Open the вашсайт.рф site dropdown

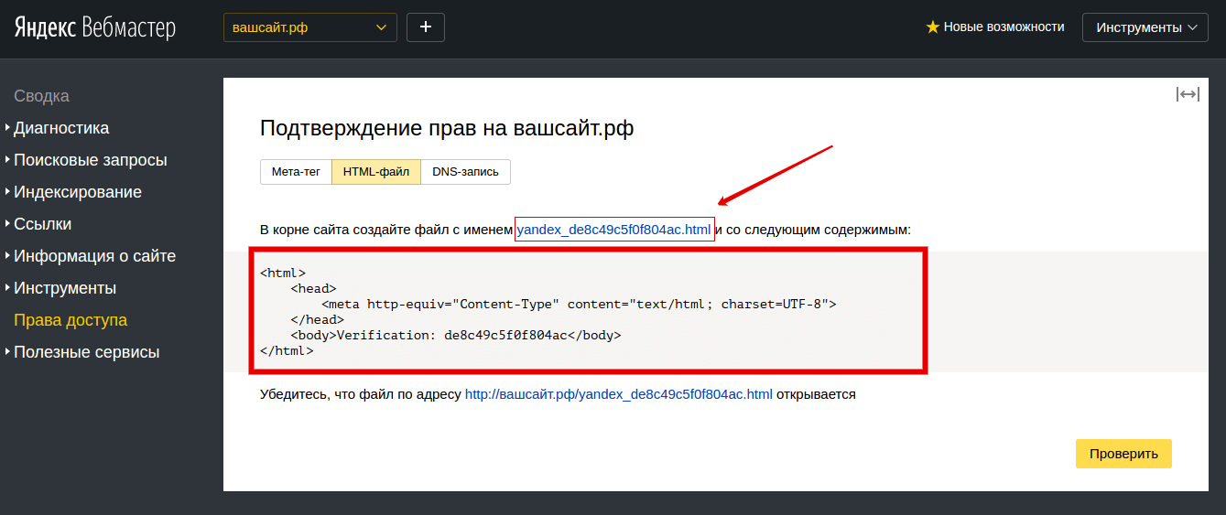309,27
